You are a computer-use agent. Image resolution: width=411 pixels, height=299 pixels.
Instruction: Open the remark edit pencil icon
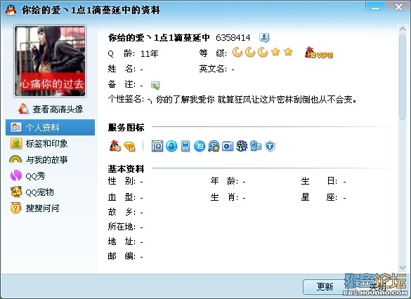[155, 85]
